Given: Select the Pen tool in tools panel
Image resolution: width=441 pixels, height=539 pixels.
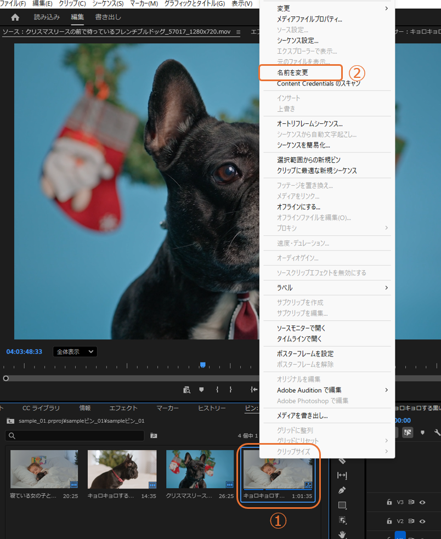Looking at the screenshot, I should (x=342, y=490).
